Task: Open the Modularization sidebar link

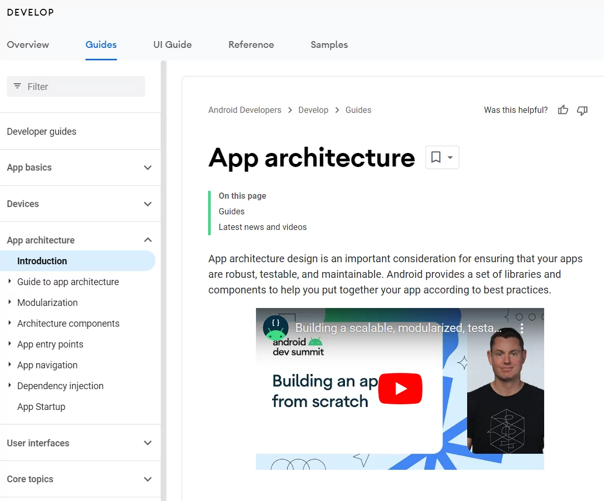Action: [47, 303]
